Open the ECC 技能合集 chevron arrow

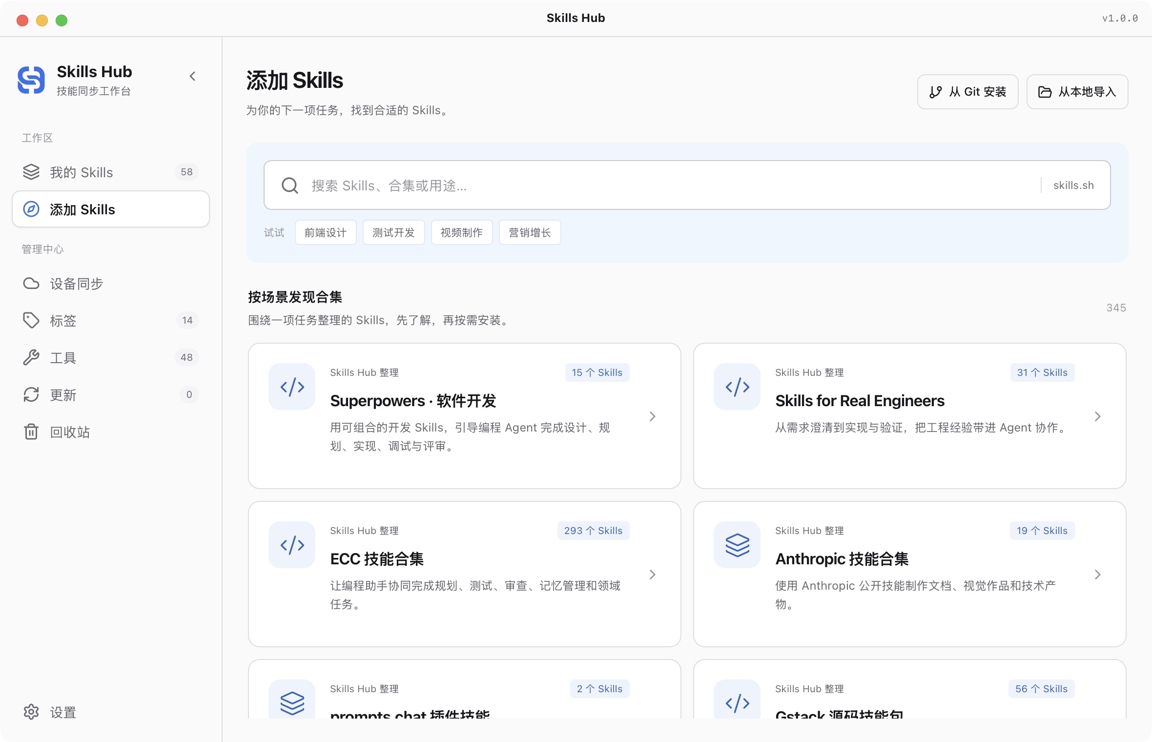pyautogui.click(x=653, y=575)
